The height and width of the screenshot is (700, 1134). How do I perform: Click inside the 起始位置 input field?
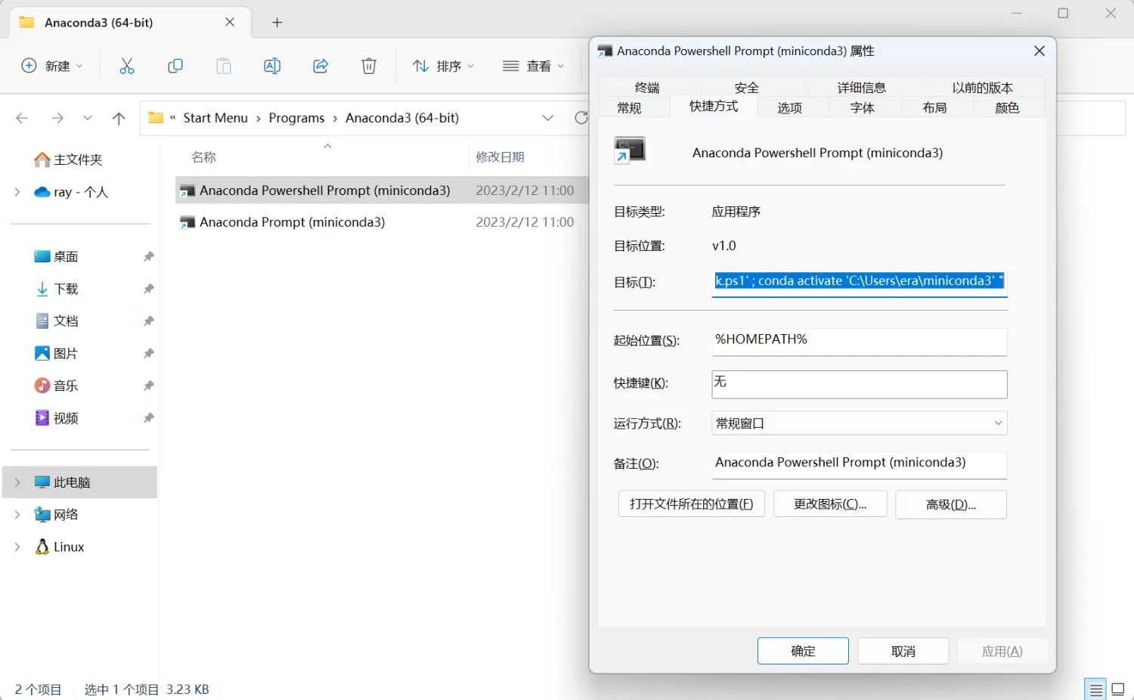tap(858, 342)
